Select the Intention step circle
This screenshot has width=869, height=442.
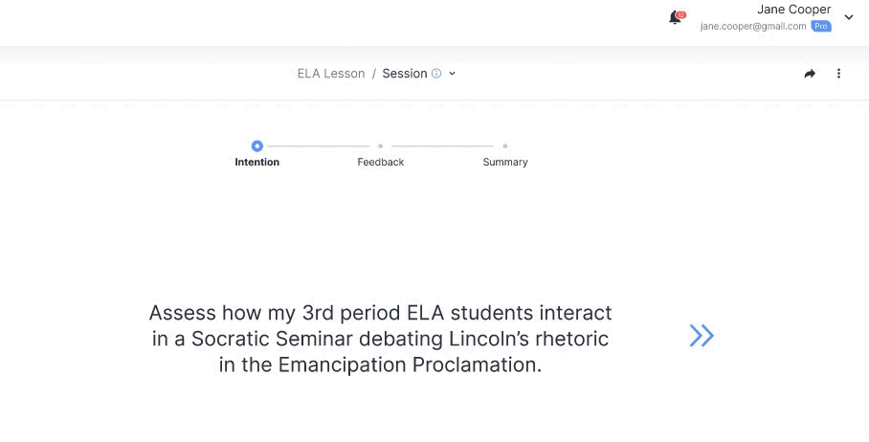[x=257, y=146]
